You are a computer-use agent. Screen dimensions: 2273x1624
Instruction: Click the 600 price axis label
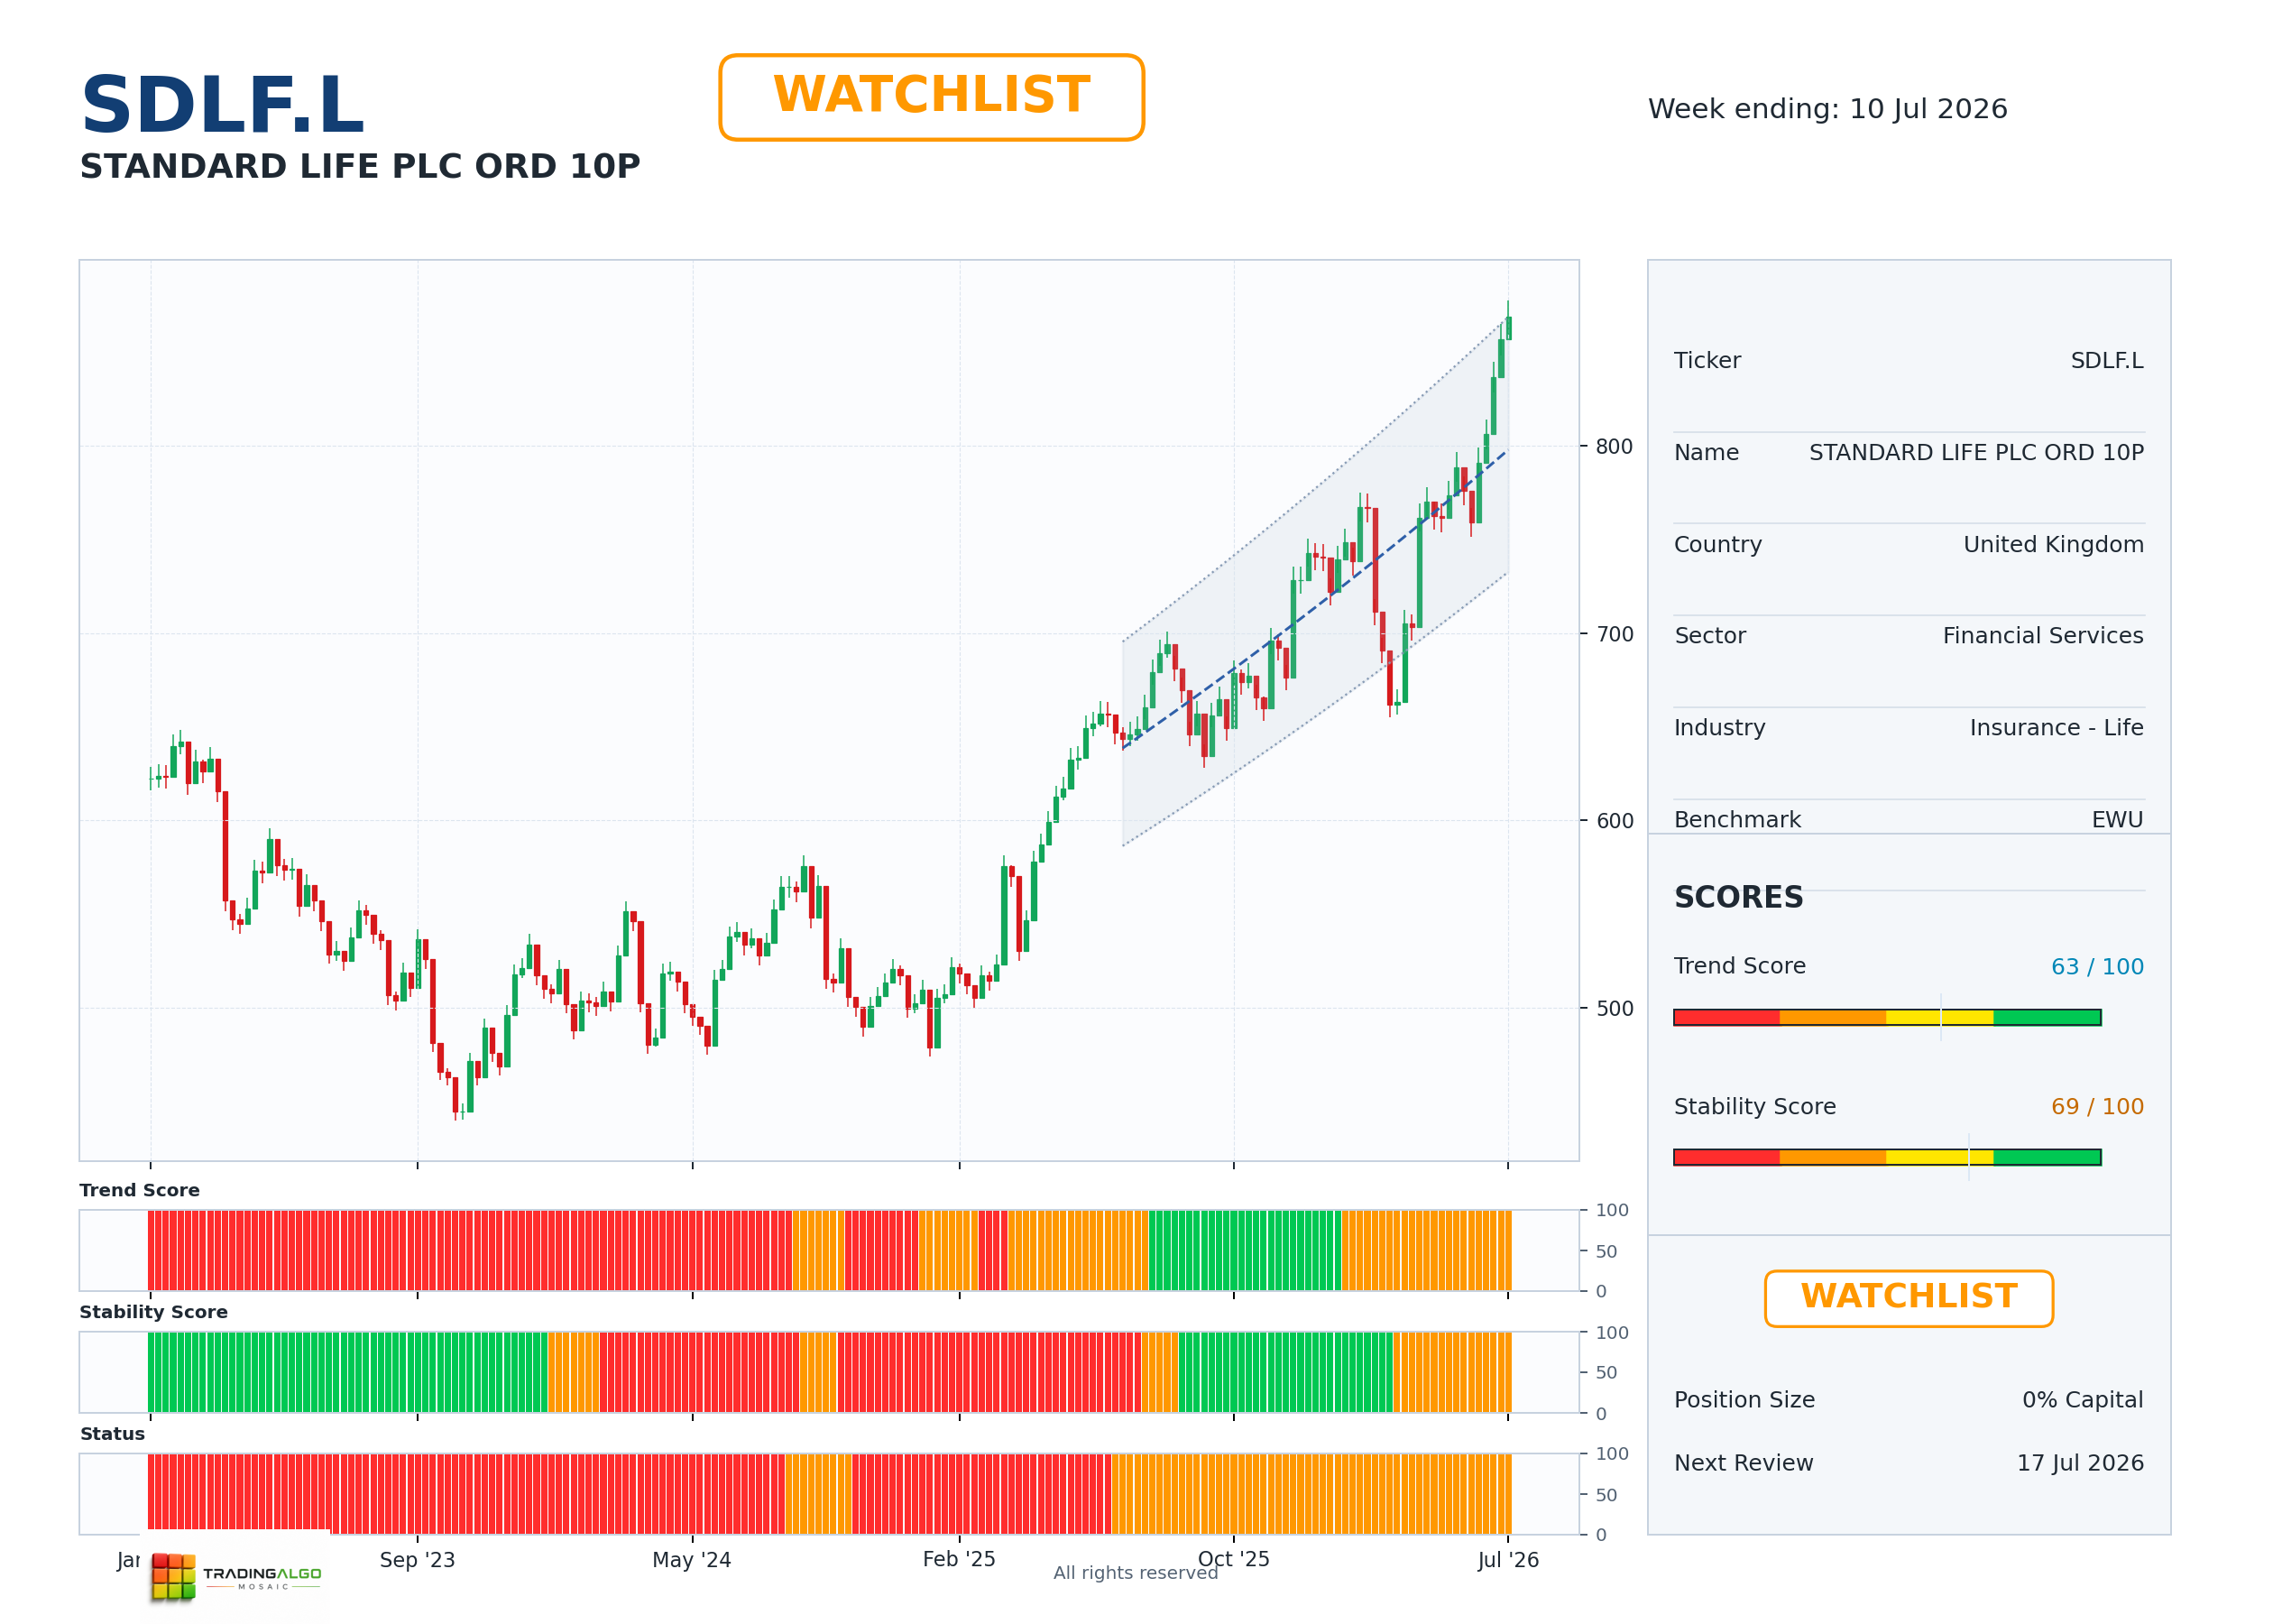1615,821
